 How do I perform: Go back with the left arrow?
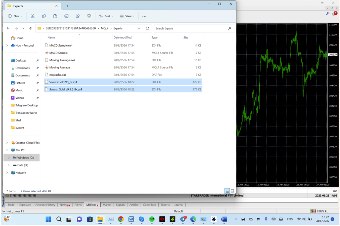coord(8,28)
